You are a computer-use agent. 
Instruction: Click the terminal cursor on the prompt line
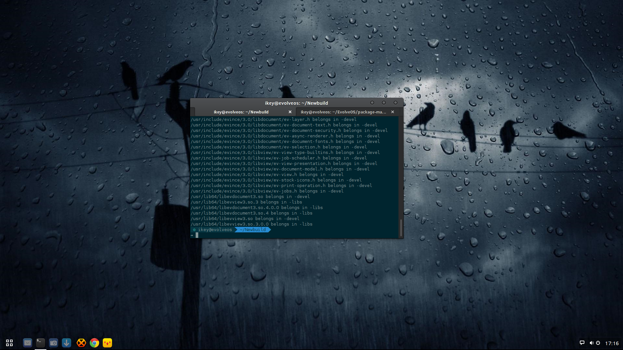coord(197,235)
